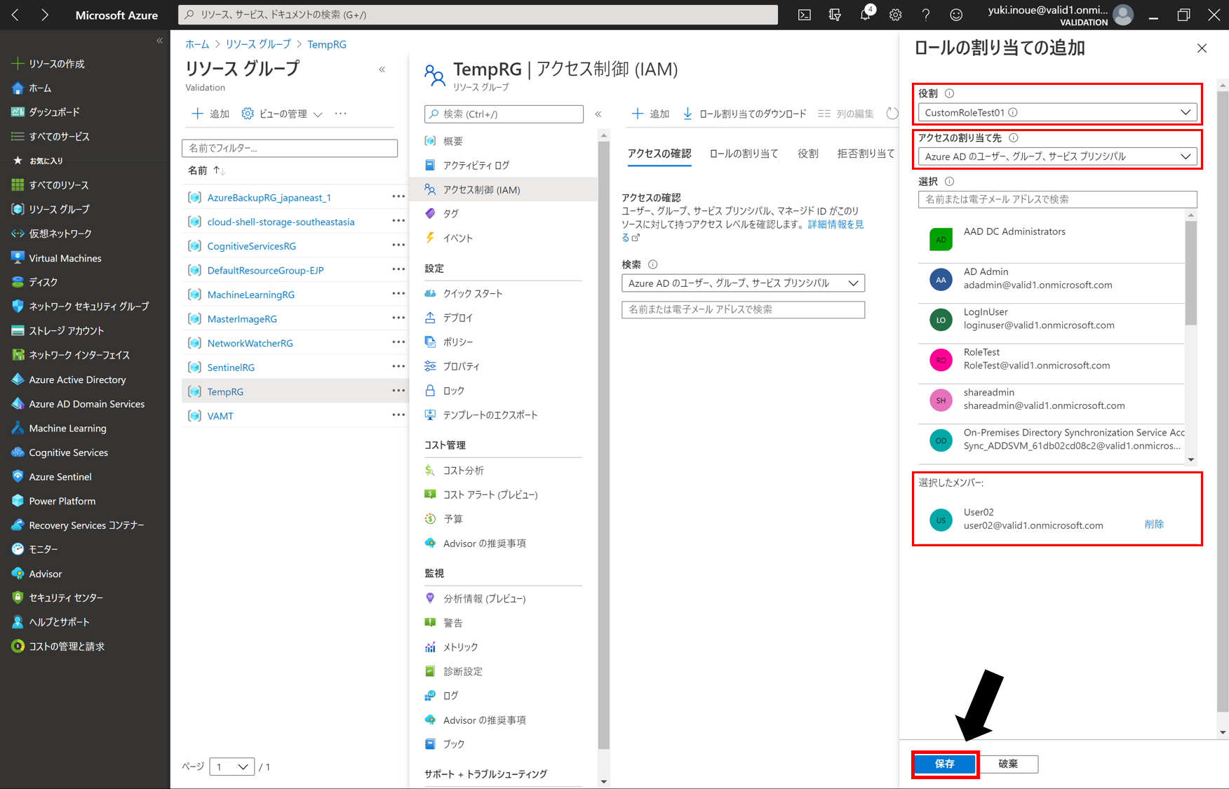Select アクセス制御 (IAM) menu item
Viewport: 1229px width, 789px height.
click(x=504, y=189)
